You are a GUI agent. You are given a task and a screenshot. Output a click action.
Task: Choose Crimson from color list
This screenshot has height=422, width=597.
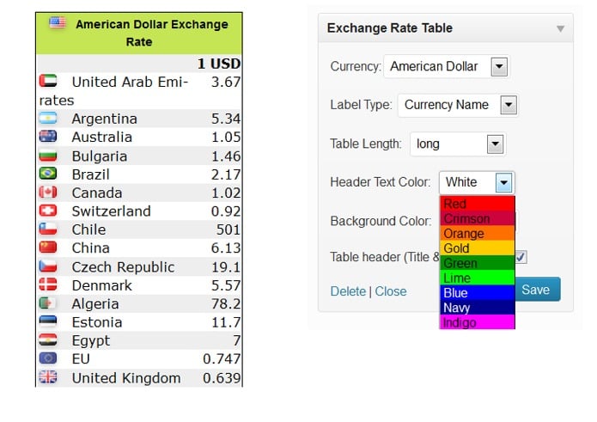pos(478,218)
